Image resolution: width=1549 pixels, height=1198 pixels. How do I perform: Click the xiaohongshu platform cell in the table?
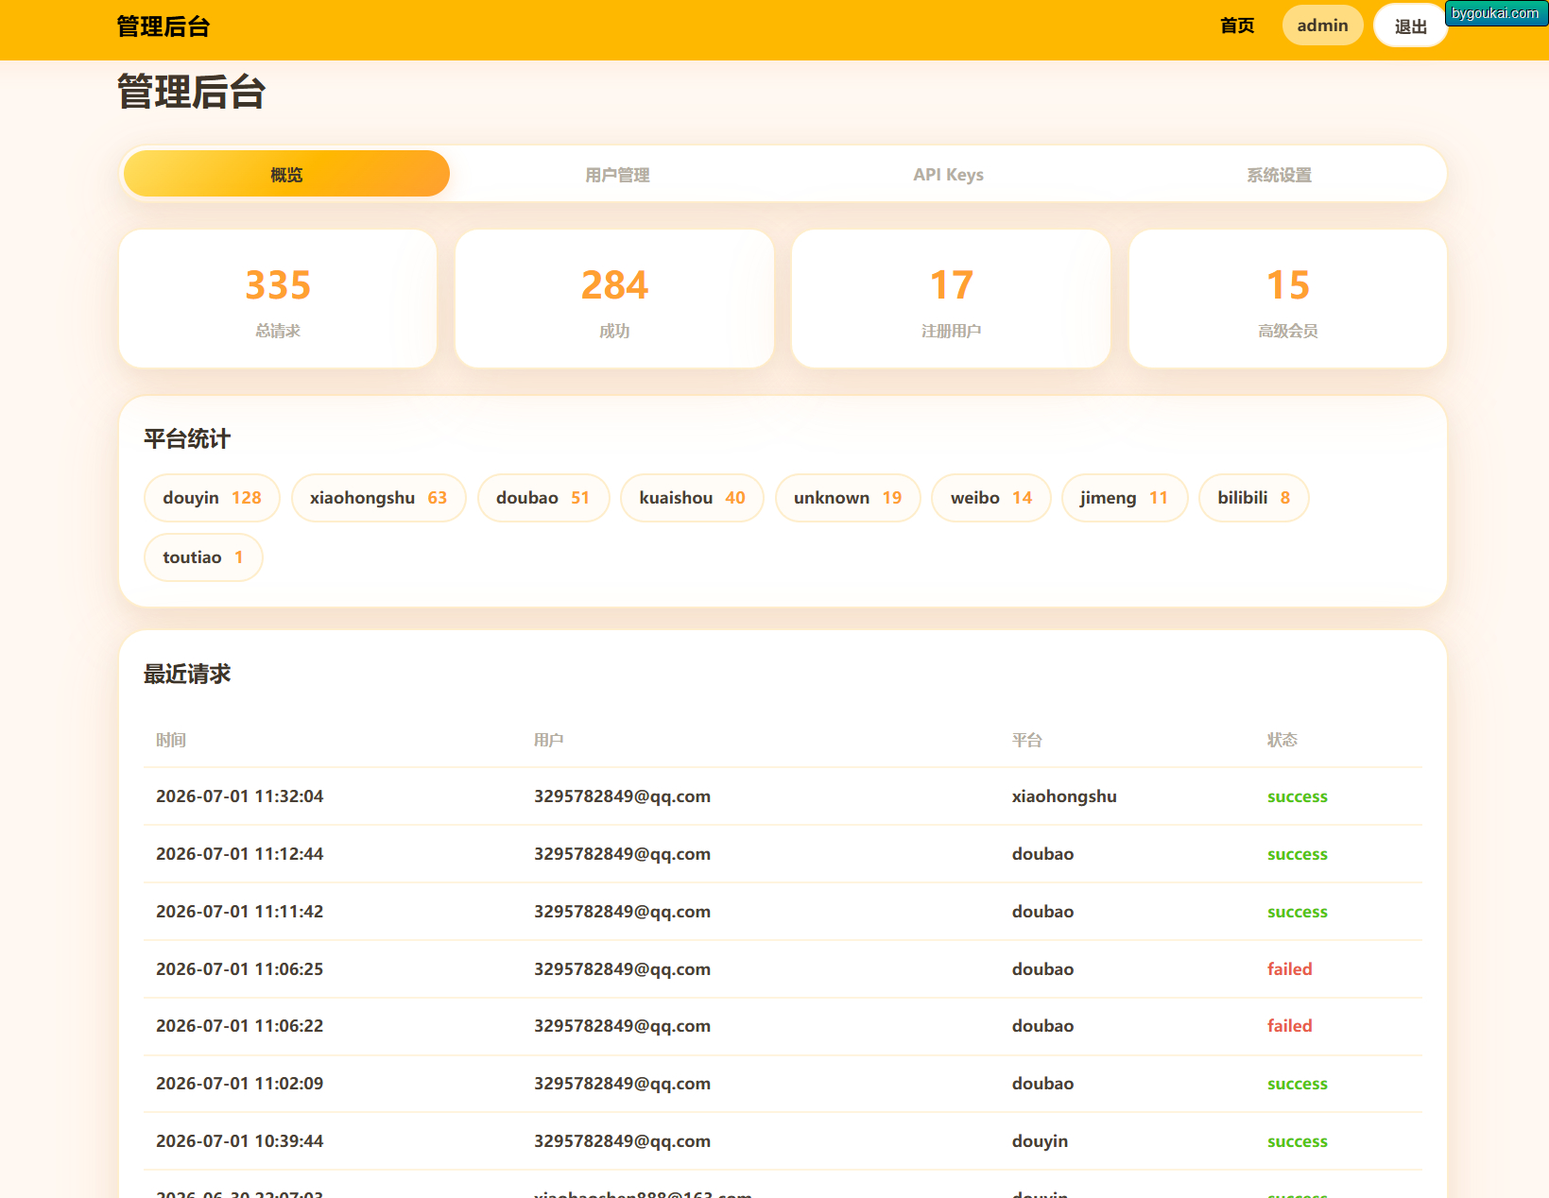tap(1064, 796)
